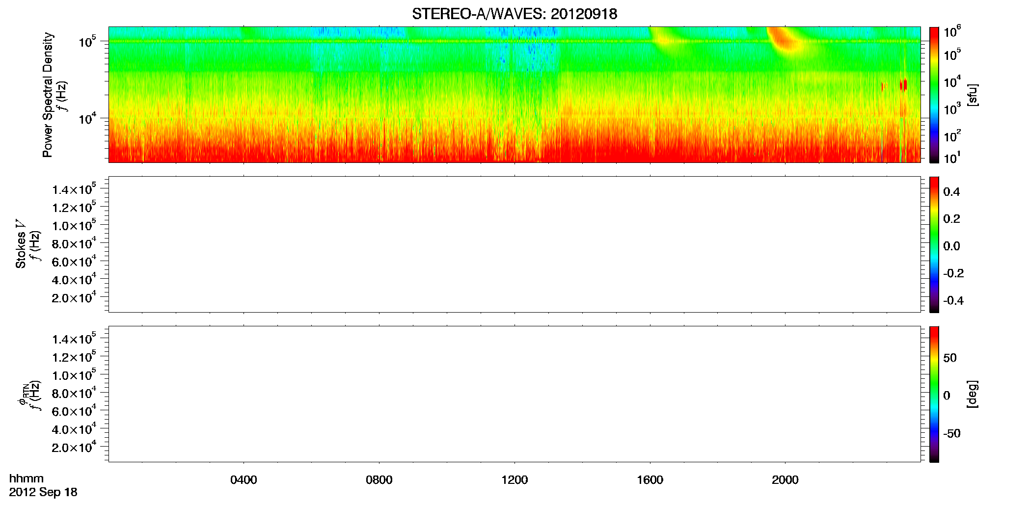The height and width of the screenshot is (530, 1029).
Task: Click the Power Spectral Density axis label
Action: [48, 95]
